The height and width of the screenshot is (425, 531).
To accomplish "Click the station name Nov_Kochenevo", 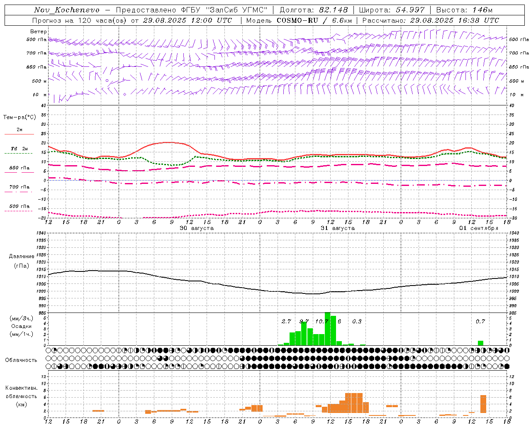I will [x=67, y=10].
